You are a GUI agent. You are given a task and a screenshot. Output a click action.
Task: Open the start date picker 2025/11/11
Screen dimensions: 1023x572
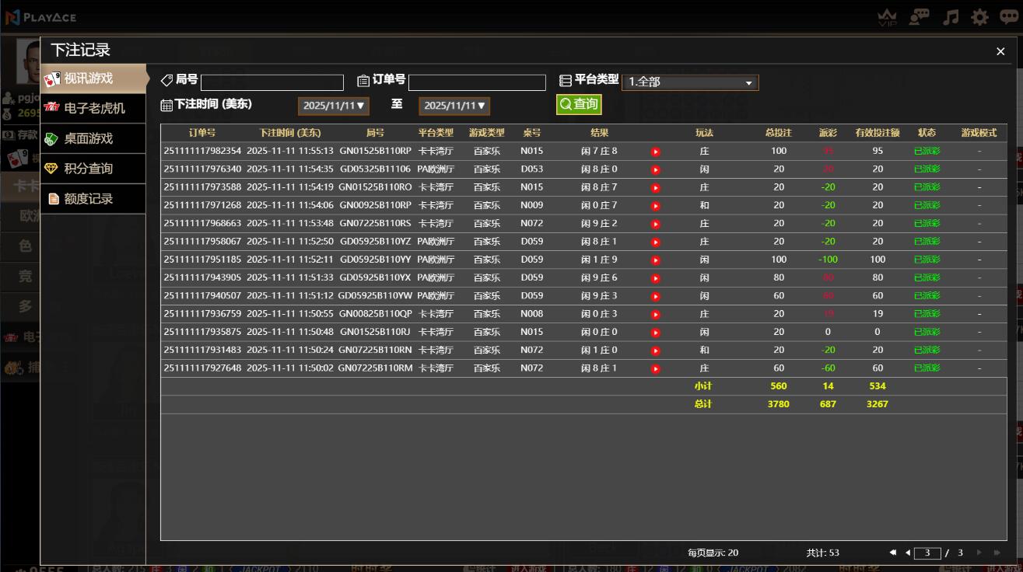[x=333, y=106]
